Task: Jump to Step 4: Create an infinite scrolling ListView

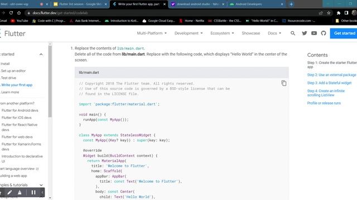Action: [x=326, y=93]
